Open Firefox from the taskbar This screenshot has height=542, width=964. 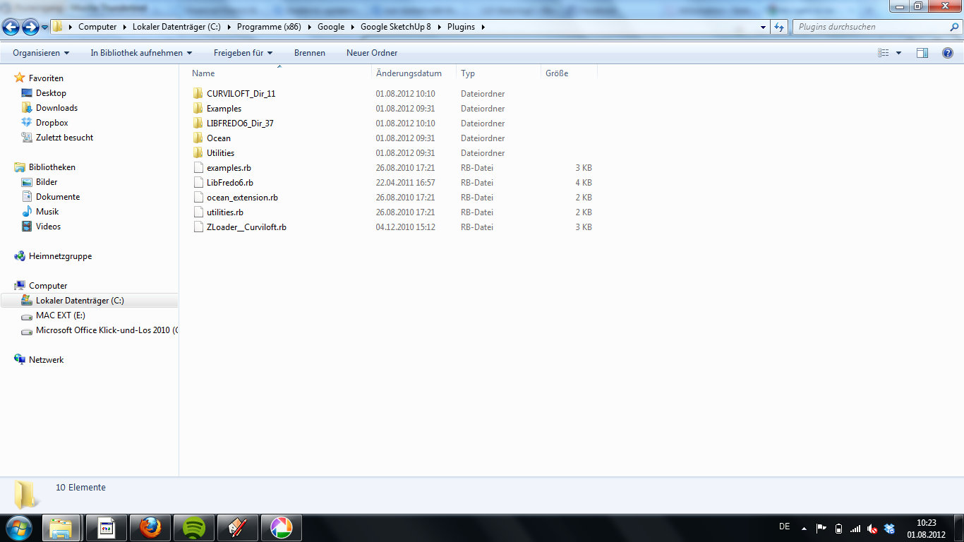click(150, 528)
